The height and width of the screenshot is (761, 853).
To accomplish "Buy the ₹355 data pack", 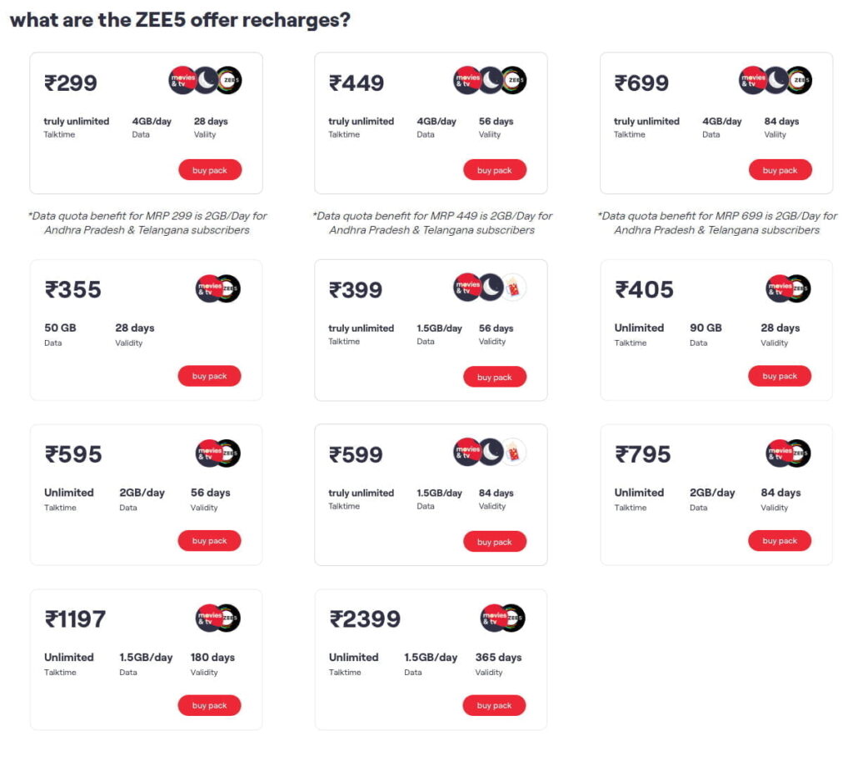I will 209,376.
